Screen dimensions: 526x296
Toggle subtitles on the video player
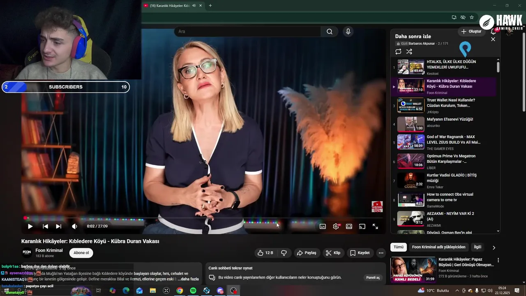[x=323, y=227]
